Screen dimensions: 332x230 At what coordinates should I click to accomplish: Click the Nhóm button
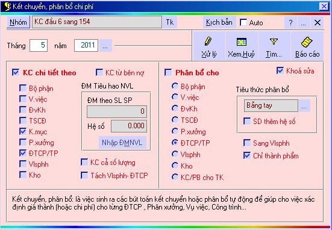click(18, 22)
